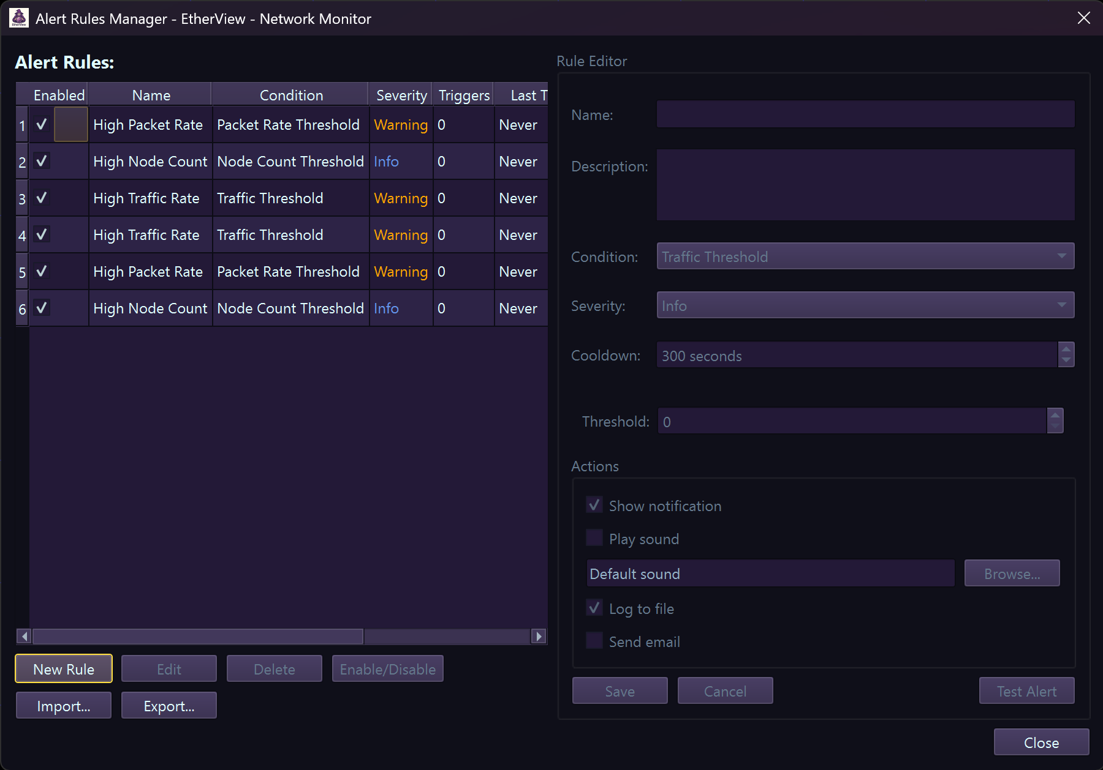Disable the Show notification action

594,504
